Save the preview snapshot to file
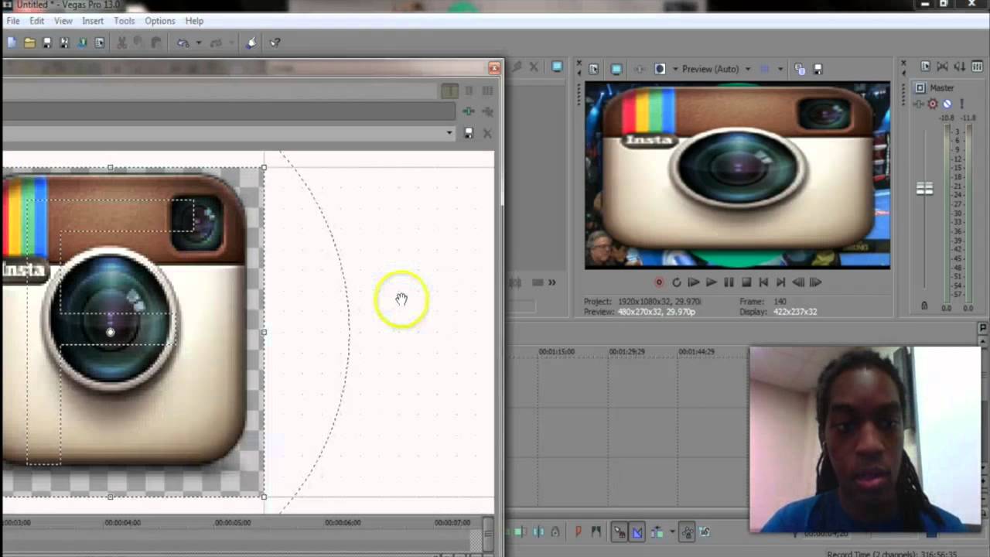The width and height of the screenshot is (990, 557). tap(818, 69)
